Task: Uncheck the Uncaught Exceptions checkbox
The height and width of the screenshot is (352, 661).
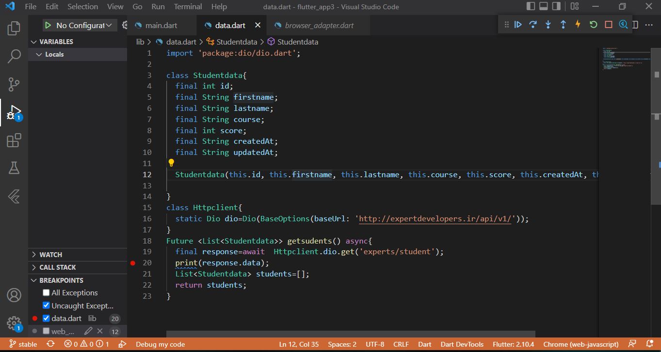Action: pyautogui.click(x=46, y=306)
